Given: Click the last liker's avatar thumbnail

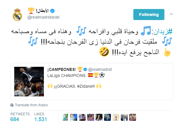Looking at the screenshot, I should (133, 117).
